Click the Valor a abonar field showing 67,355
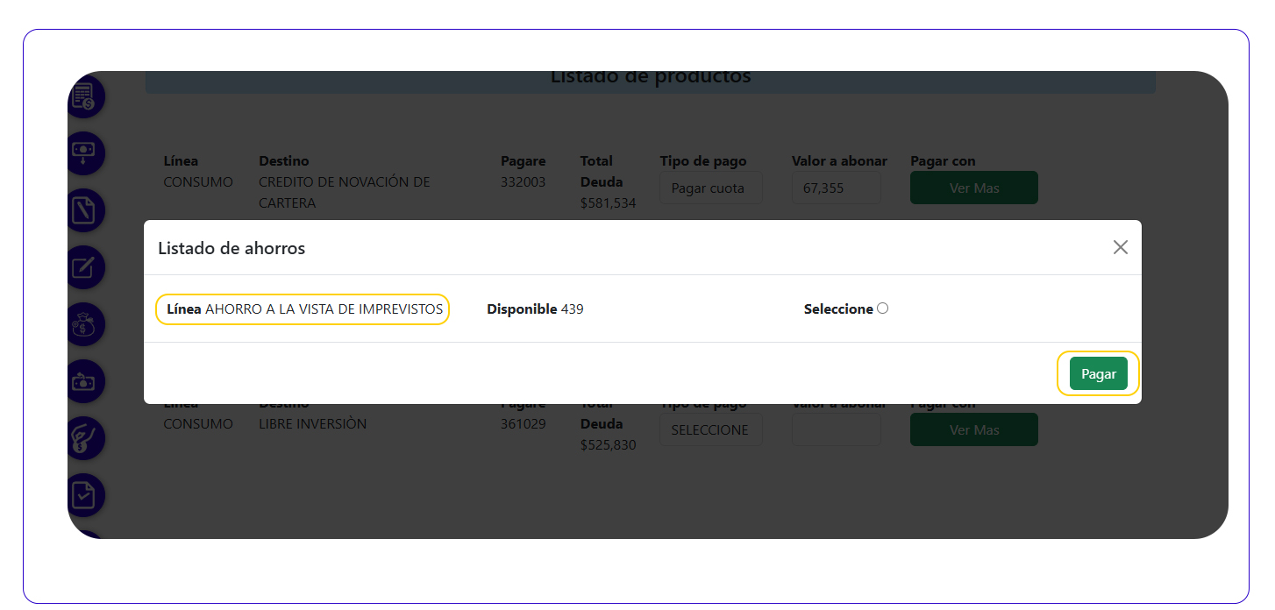 [x=836, y=188]
